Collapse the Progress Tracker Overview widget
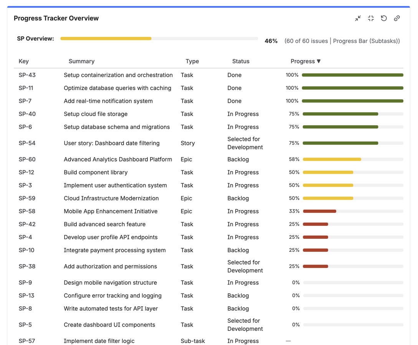The height and width of the screenshot is (345, 418). pyautogui.click(x=358, y=18)
